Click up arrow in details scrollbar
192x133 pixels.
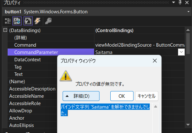click(x=155, y=107)
